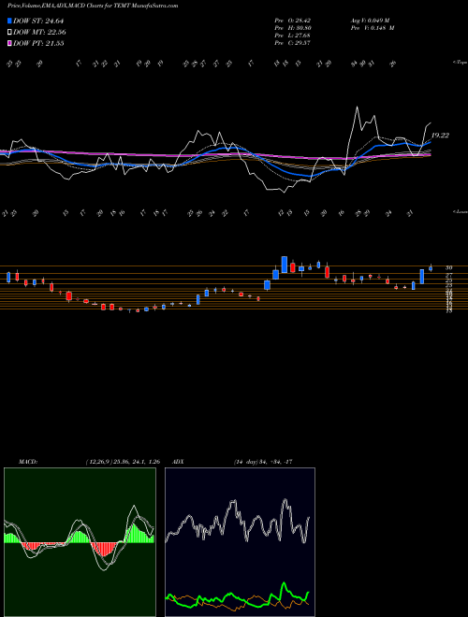Click the MACD parameters text (12,26,9)
This screenshot has width=468, height=617.
(x=123, y=462)
